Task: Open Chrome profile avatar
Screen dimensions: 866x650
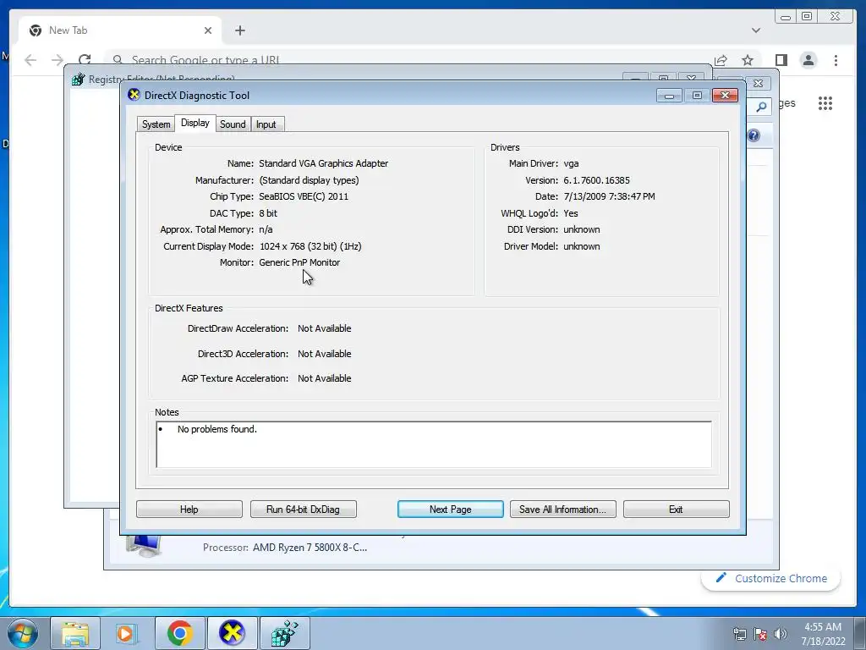Action: coord(808,60)
